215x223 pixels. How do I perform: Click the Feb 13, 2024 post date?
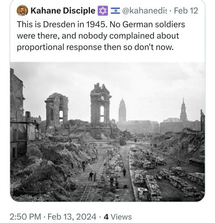pos(72,217)
